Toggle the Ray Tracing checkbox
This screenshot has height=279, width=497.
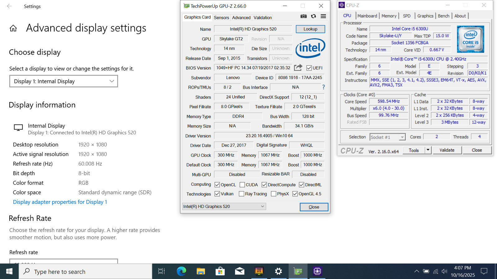241,194
